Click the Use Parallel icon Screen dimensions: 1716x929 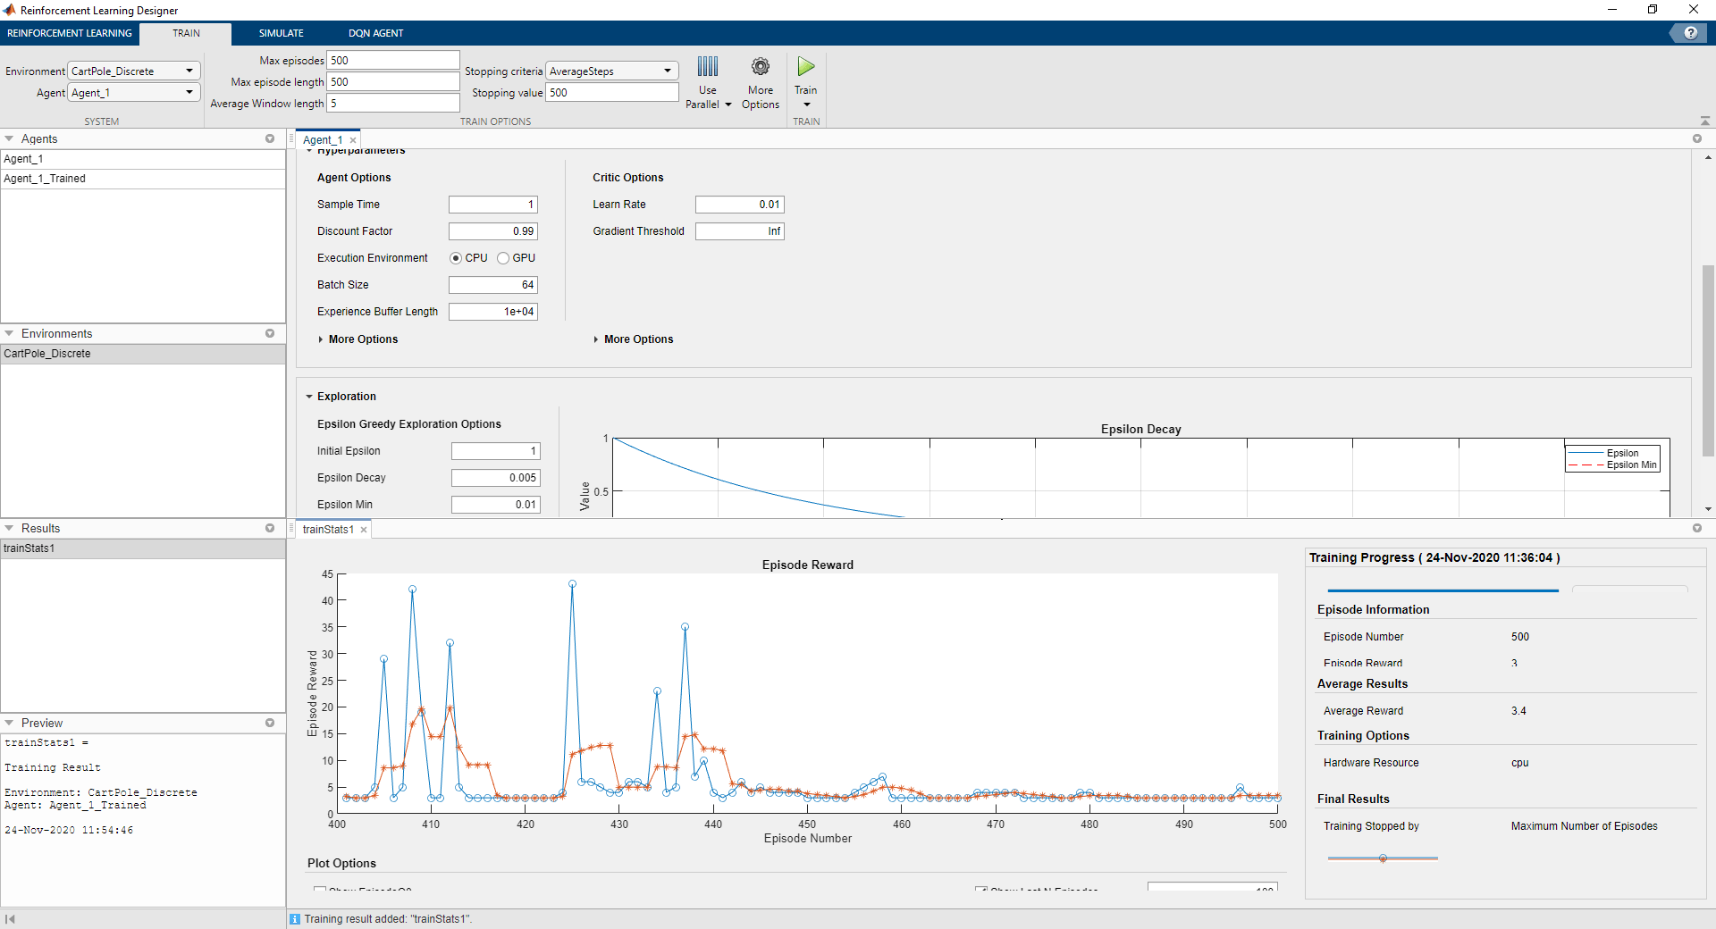pos(707,67)
